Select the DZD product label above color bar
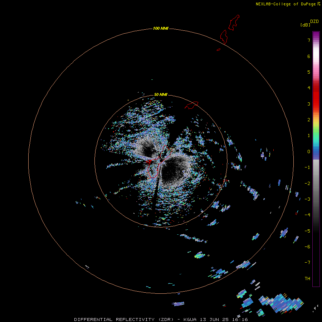The image size is (322, 322). pyautogui.click(x=314, y=21)
